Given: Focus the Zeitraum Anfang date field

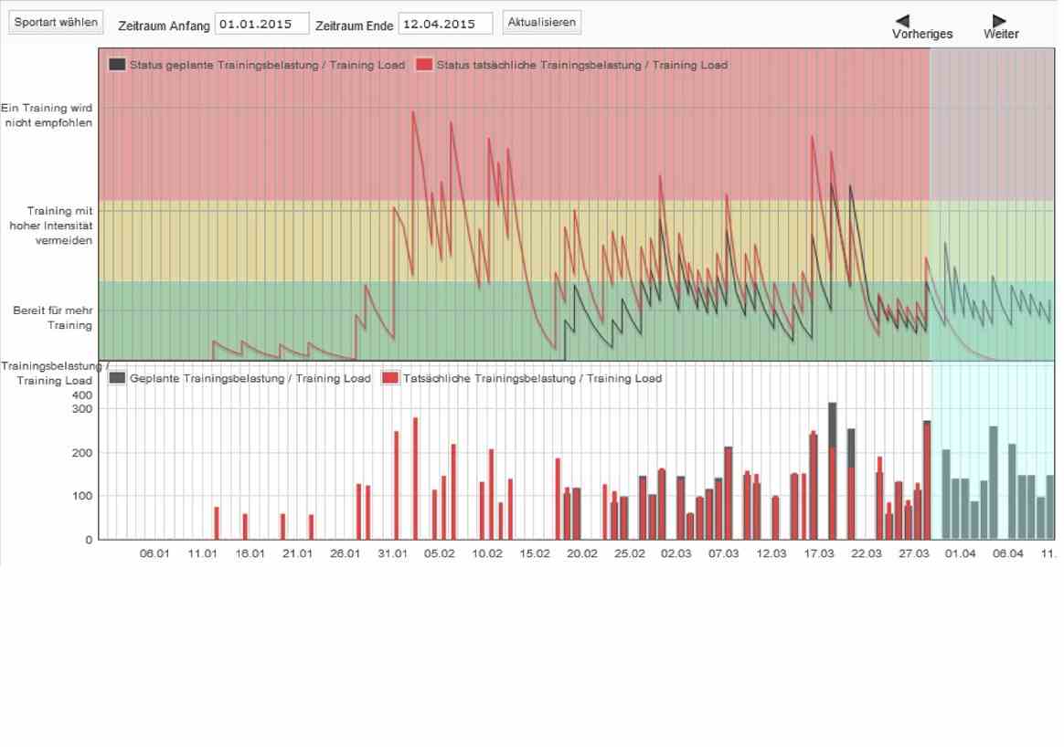Looking at the screenshot, I should (261, 24).
